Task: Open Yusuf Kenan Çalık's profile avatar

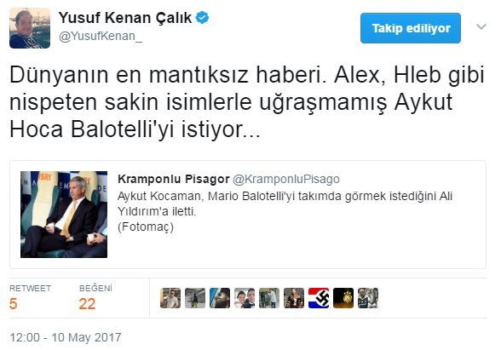Action: click(x=30, y=28)
